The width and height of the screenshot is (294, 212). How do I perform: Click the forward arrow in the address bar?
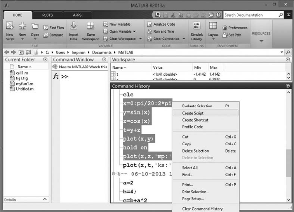click(x=14, y=52)
